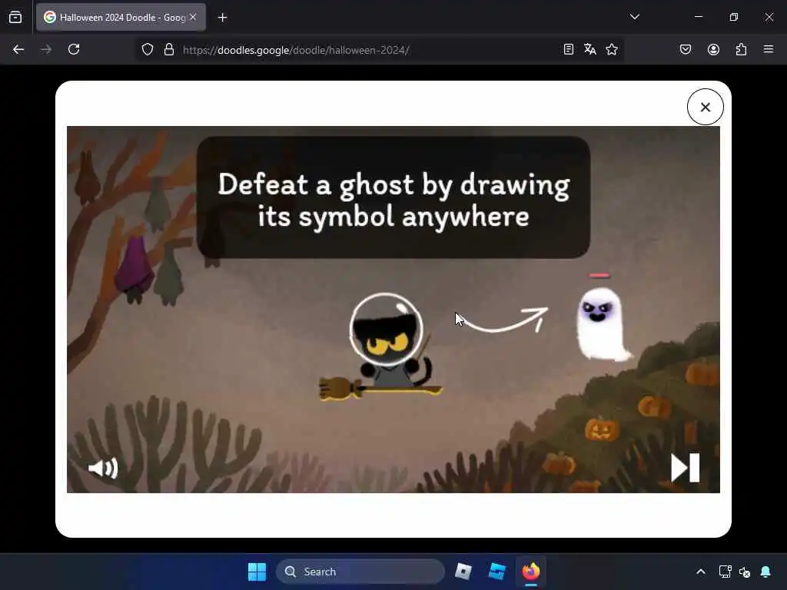Click the taskbar Search box

[x=360, y=572]
